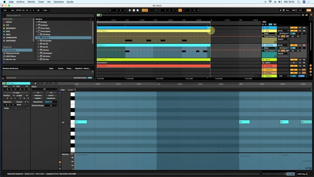Open the Ayuda menu

click(x=70, y=2)
